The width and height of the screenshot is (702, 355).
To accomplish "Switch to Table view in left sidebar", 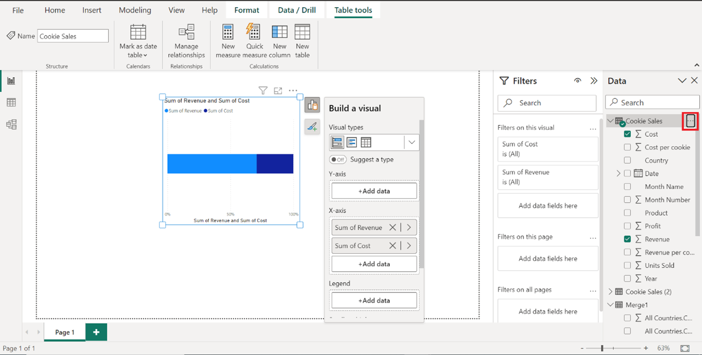I will [11, 102].
